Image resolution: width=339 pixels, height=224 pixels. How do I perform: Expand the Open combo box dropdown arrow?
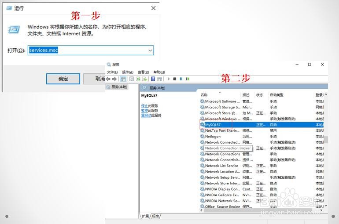150,50
